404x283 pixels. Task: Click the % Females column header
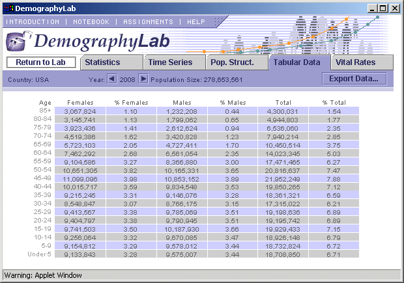[131, 103]
